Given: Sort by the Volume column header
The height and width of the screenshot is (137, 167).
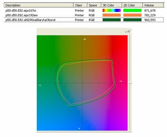Looking at the screenshot, I should click(153, 5).
